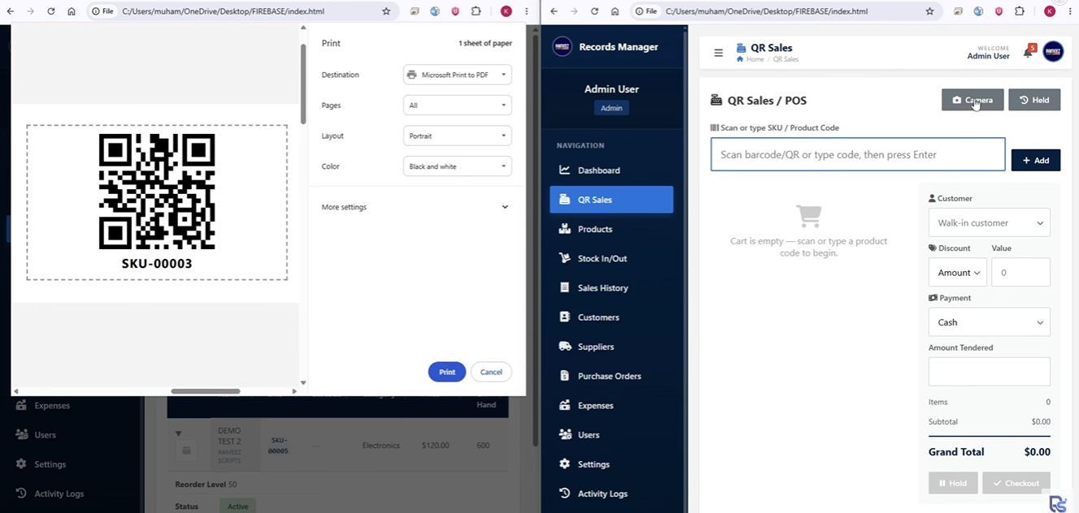Viewport: 1079px width, 513px height.
Task: Select QR Sales in right window navigation
Action: click(611, 200)
